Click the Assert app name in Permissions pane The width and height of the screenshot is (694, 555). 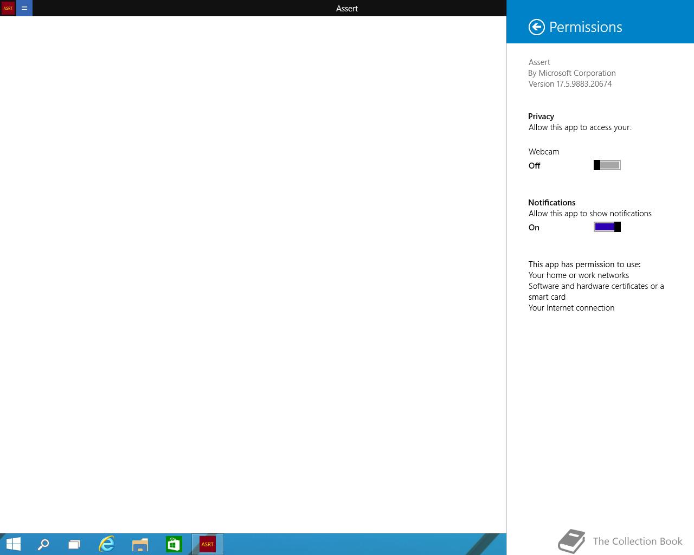tap(539, 62)
